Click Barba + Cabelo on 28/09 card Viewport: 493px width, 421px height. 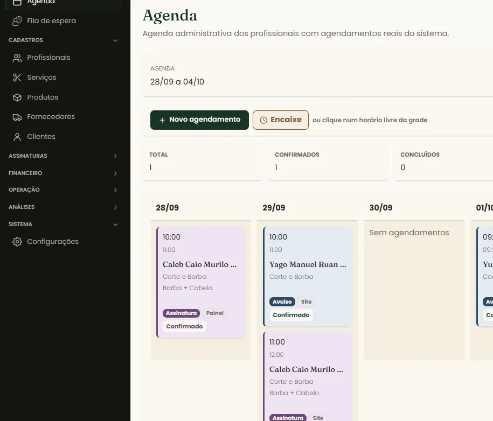[188, 288]
